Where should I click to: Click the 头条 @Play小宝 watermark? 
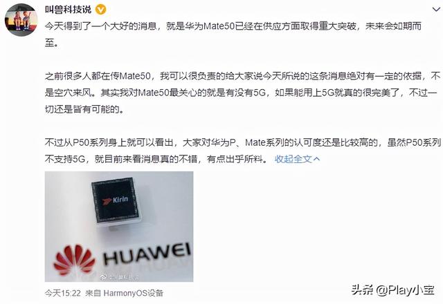pos(393,290)
